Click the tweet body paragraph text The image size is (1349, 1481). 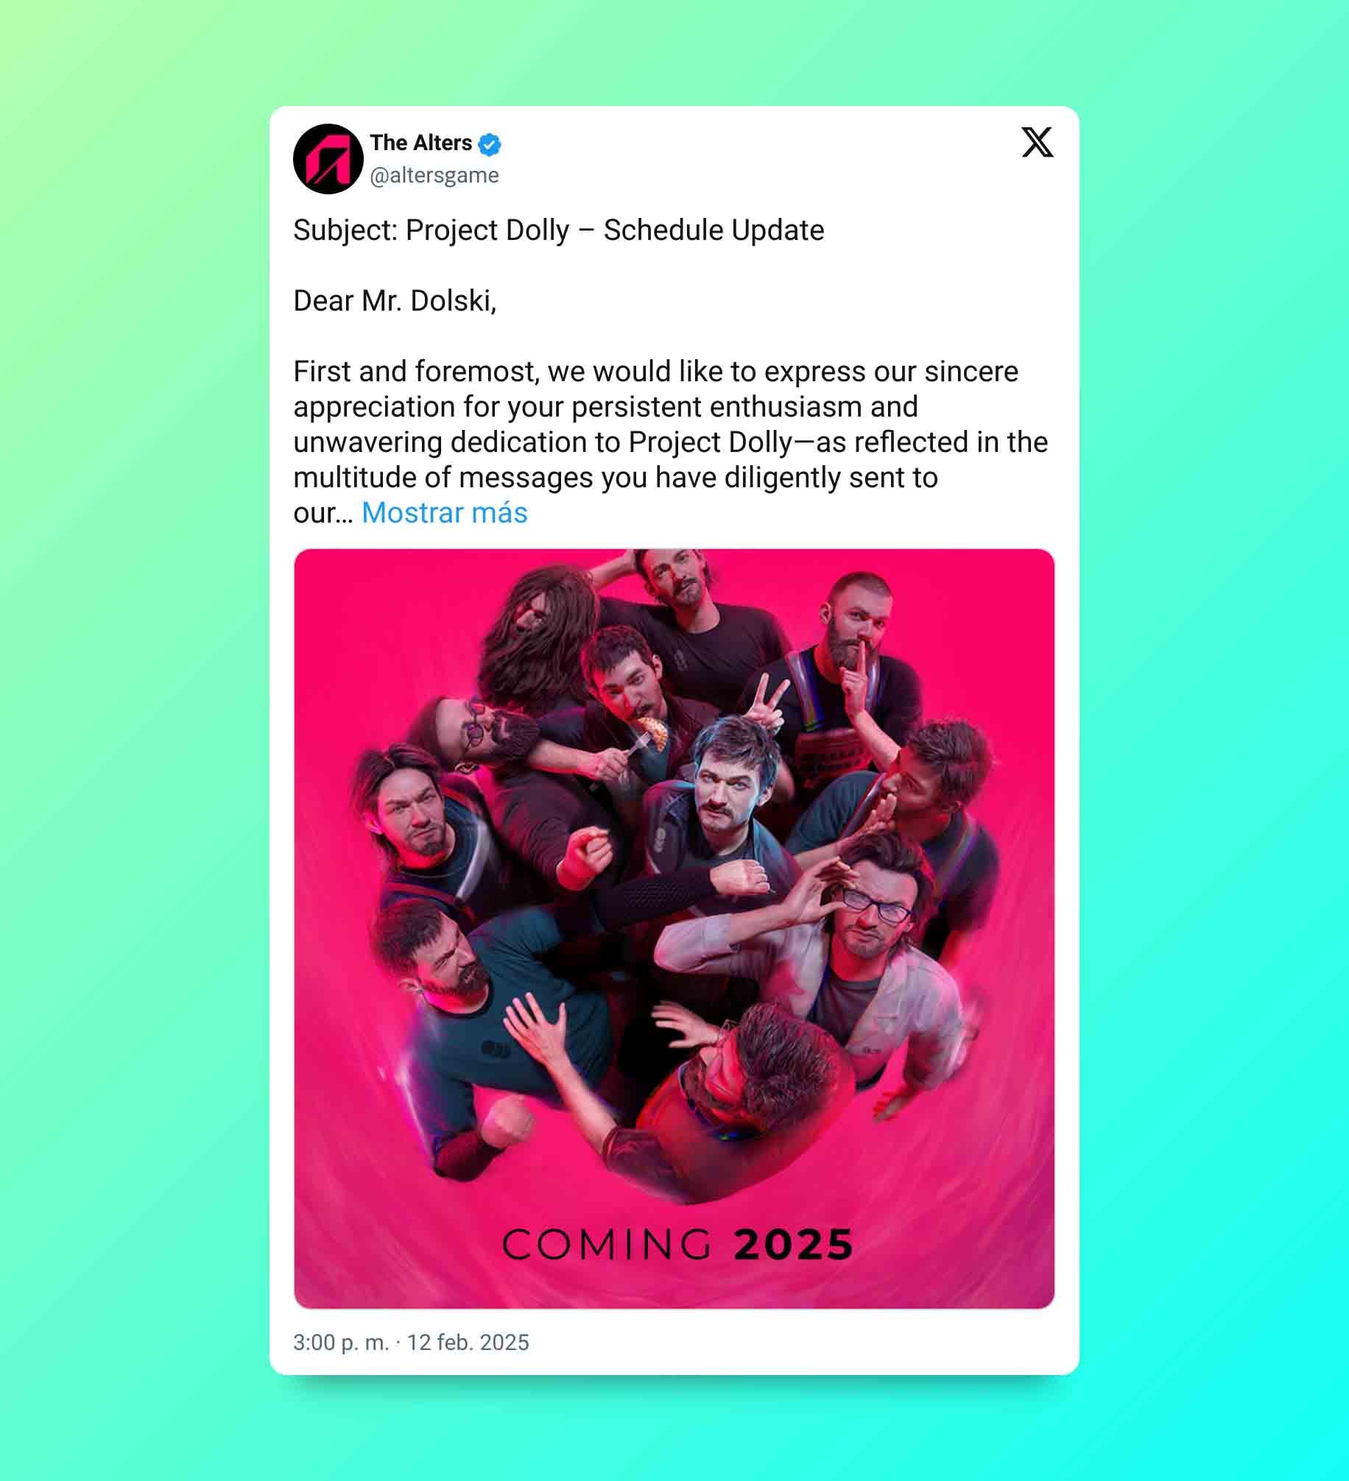(670, 442)
